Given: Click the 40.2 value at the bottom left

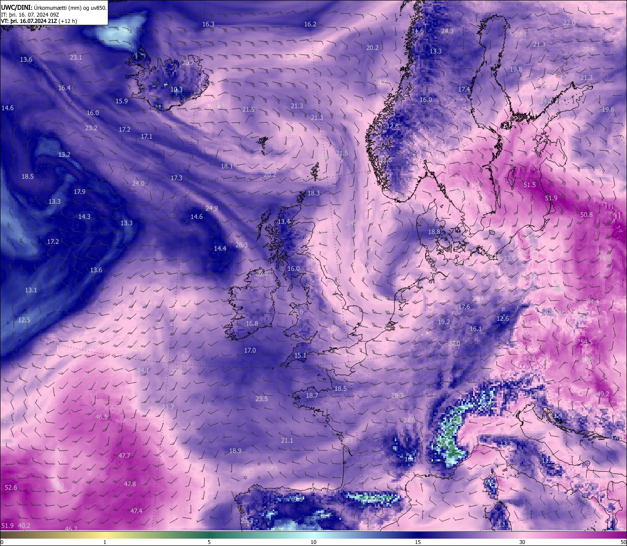Looking at the screenshot, I should click(24, 525).
